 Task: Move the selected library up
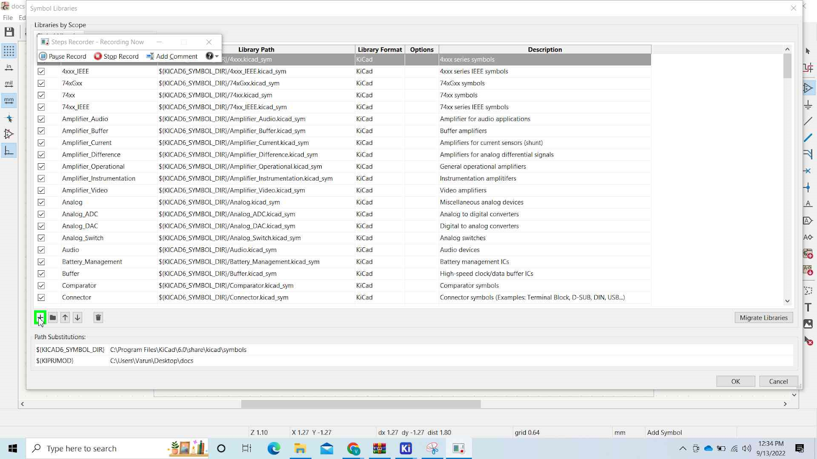(x=65, y=317)
